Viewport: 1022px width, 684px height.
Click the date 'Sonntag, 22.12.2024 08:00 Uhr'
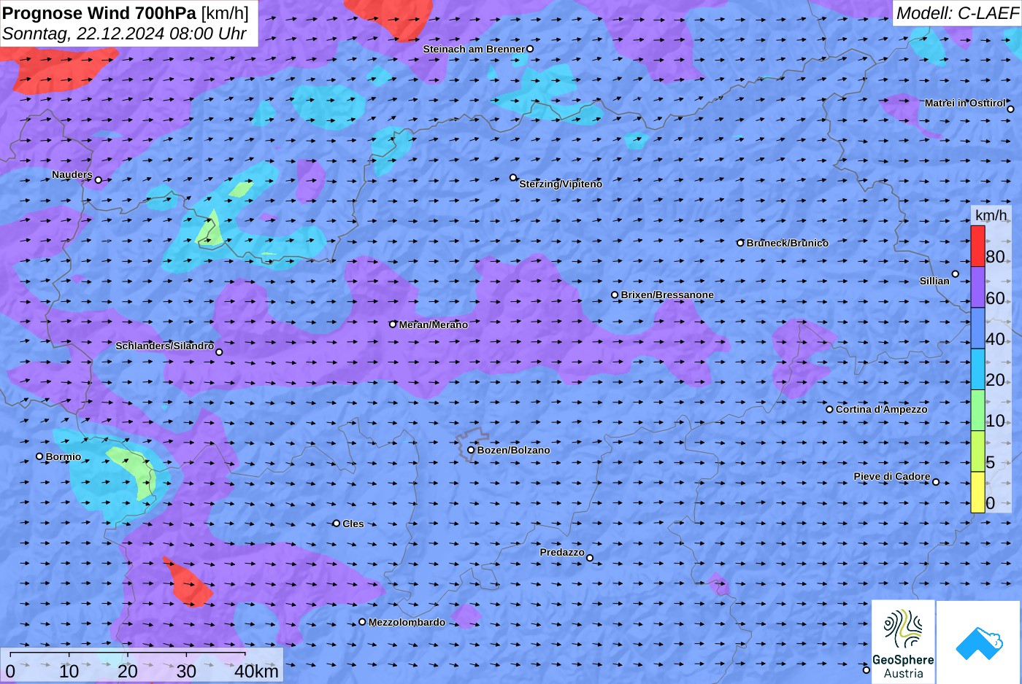(124, 34)
